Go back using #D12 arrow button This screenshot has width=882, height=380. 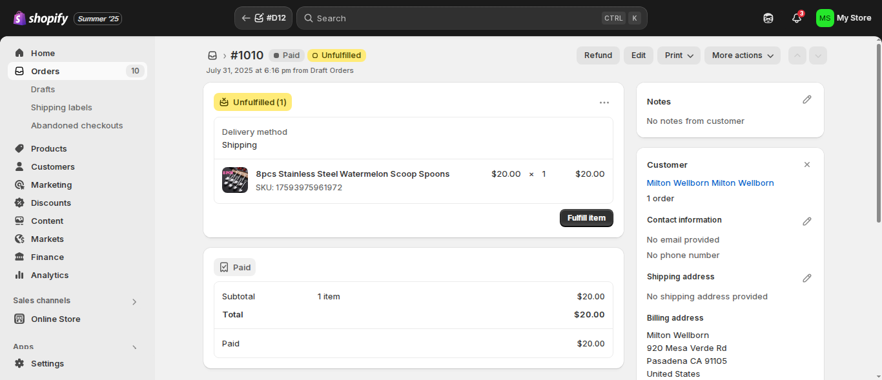(x=263, y=18)
